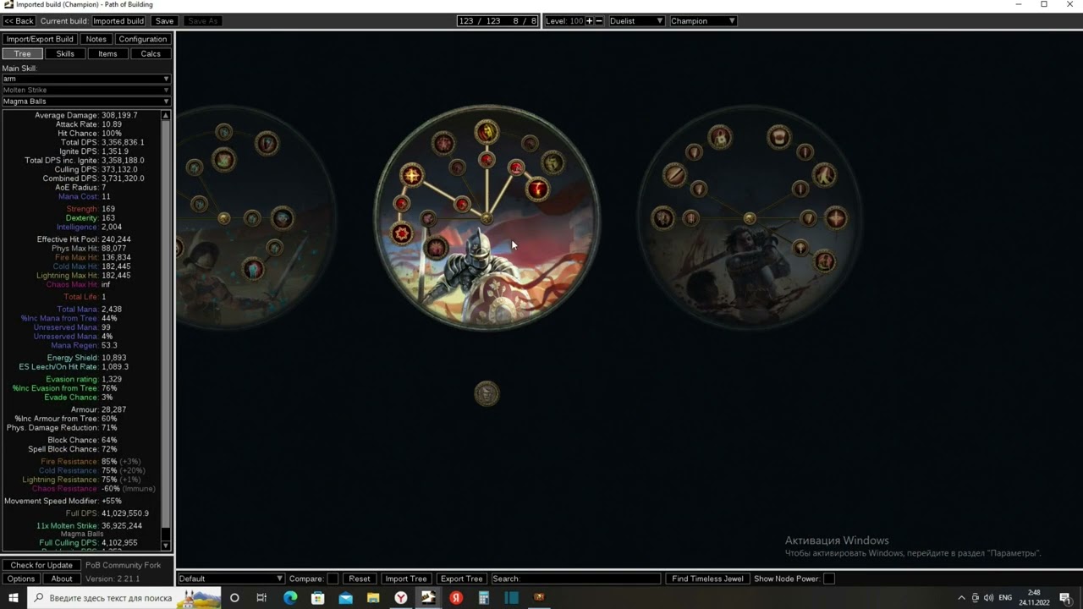This screenshot has width=1083, height=609.
Task: Open Windows Start menu
Action: (14, 598)
